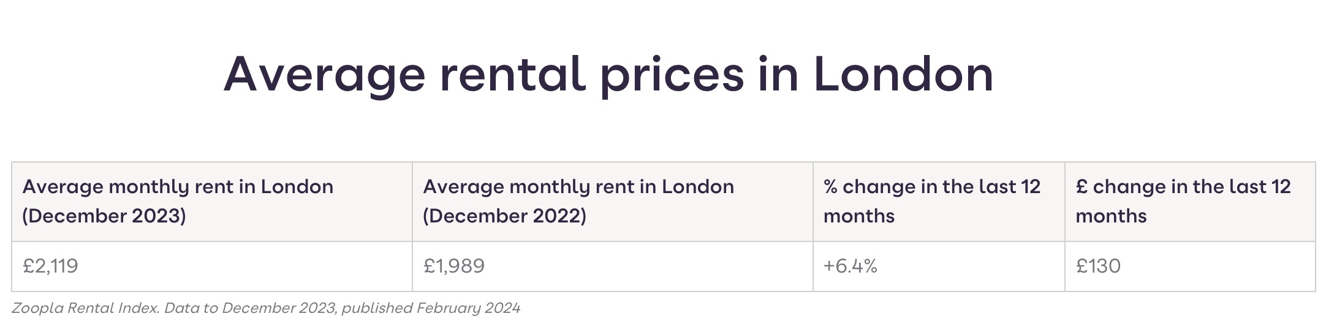Viewport: 1326px width, 330px height.
Task: Click the "% change in the last 12 months" header
Action: [931, 200]
